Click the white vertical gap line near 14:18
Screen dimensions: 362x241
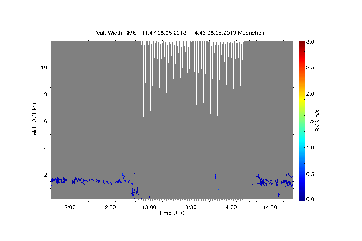(x=254, y=120)
